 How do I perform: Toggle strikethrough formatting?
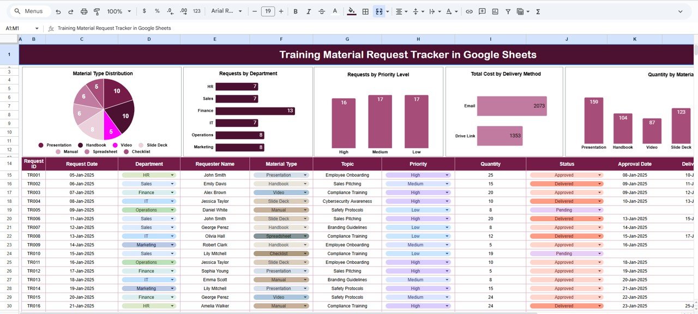(322, 11)
